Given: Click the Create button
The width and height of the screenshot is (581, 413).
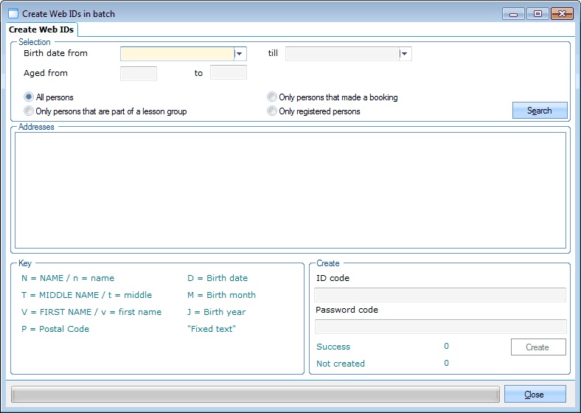Looking at the screenshot, I should tap(537, 347).
